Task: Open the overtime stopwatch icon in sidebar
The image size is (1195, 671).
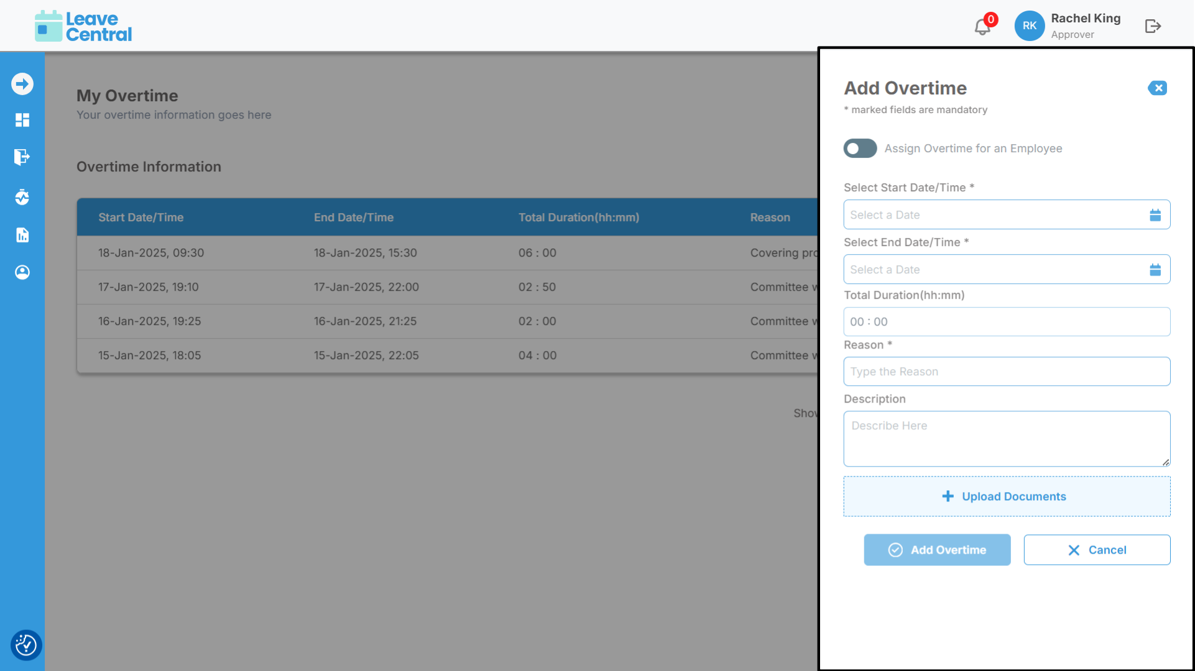Action: tap(22, 197)
